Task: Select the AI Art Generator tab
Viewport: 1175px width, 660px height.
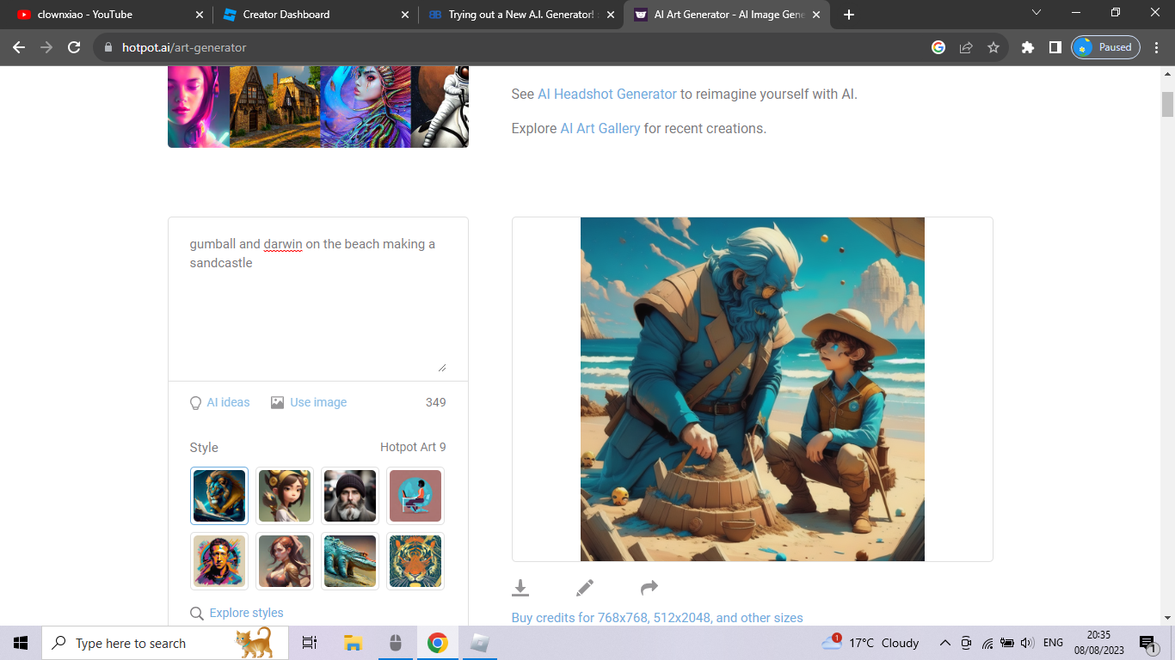Action: tap(728, 15)
